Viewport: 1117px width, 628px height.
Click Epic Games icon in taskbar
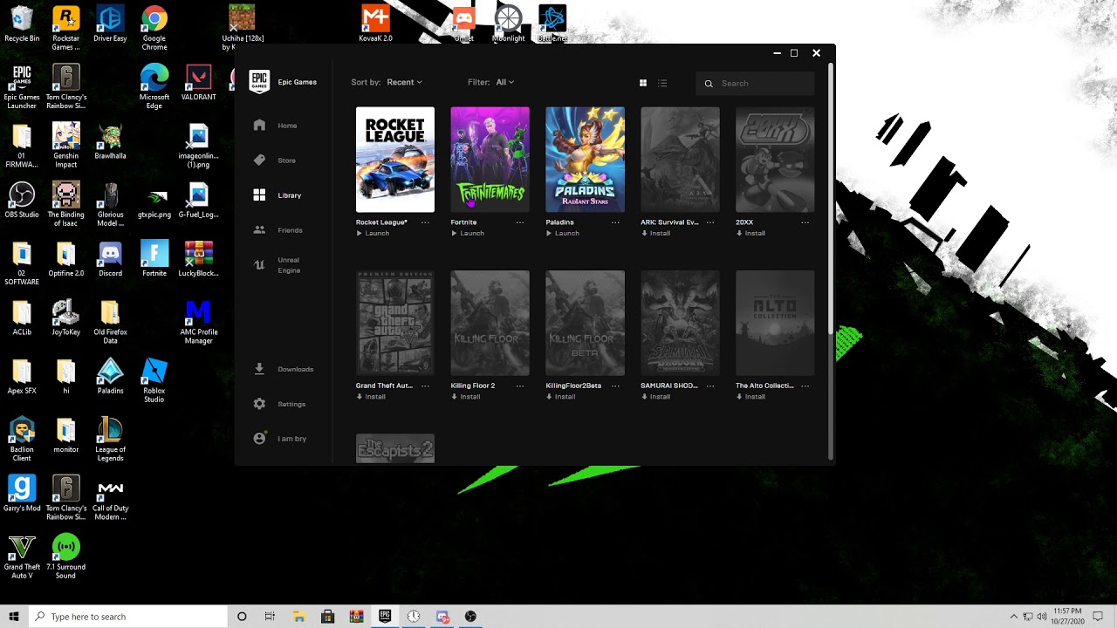click(385, 617)
